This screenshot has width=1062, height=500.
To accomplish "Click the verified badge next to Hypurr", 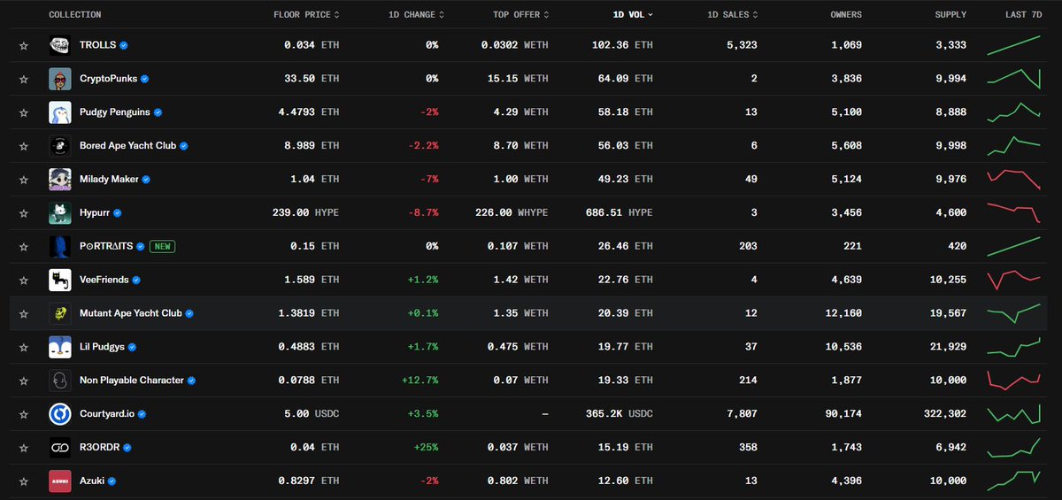I will tap(118, 213).
